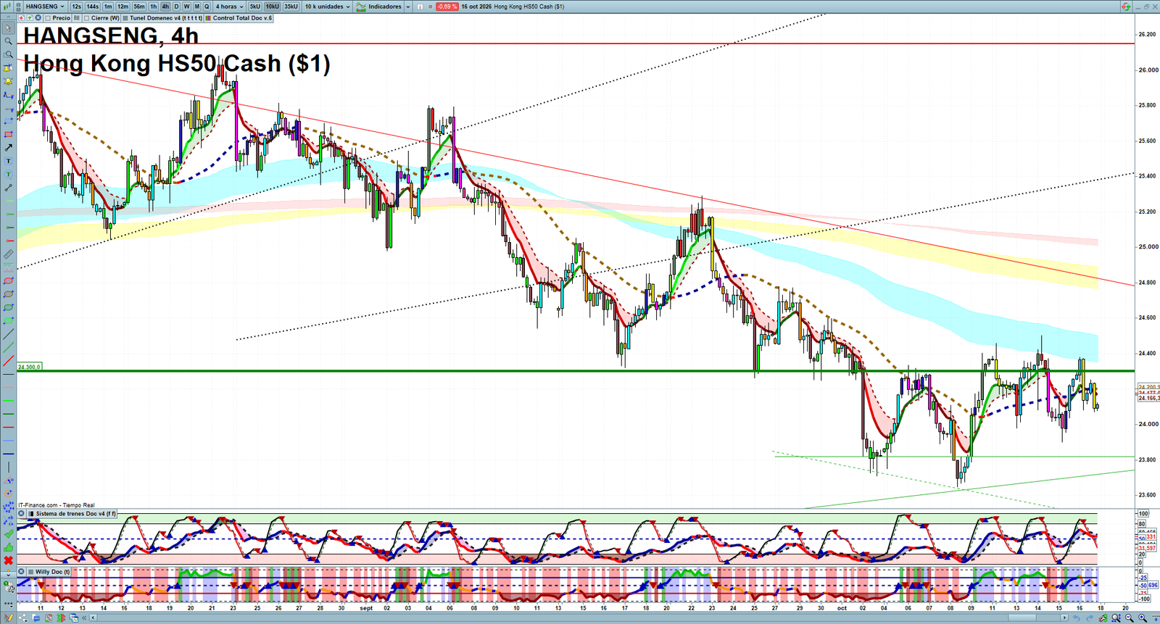Select the magnifying glass zoom tool

coord(8,41)
